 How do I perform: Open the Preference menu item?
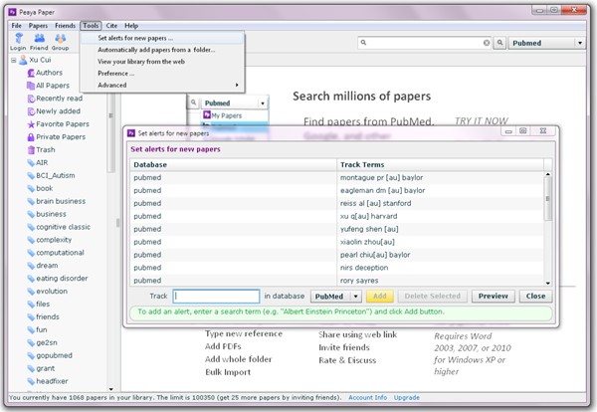tap(162, 74)
